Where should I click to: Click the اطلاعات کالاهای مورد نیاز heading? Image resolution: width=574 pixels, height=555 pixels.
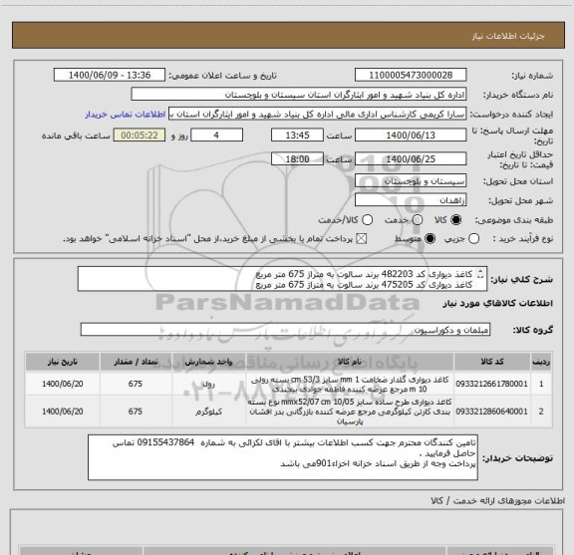(497, 304)
